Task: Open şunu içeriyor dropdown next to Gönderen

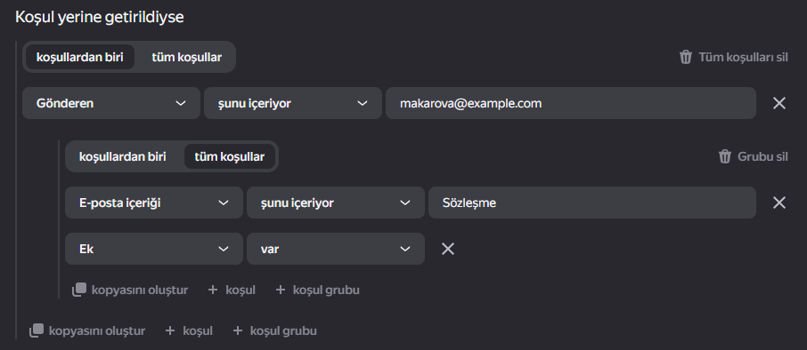Action: click(293, 103)
